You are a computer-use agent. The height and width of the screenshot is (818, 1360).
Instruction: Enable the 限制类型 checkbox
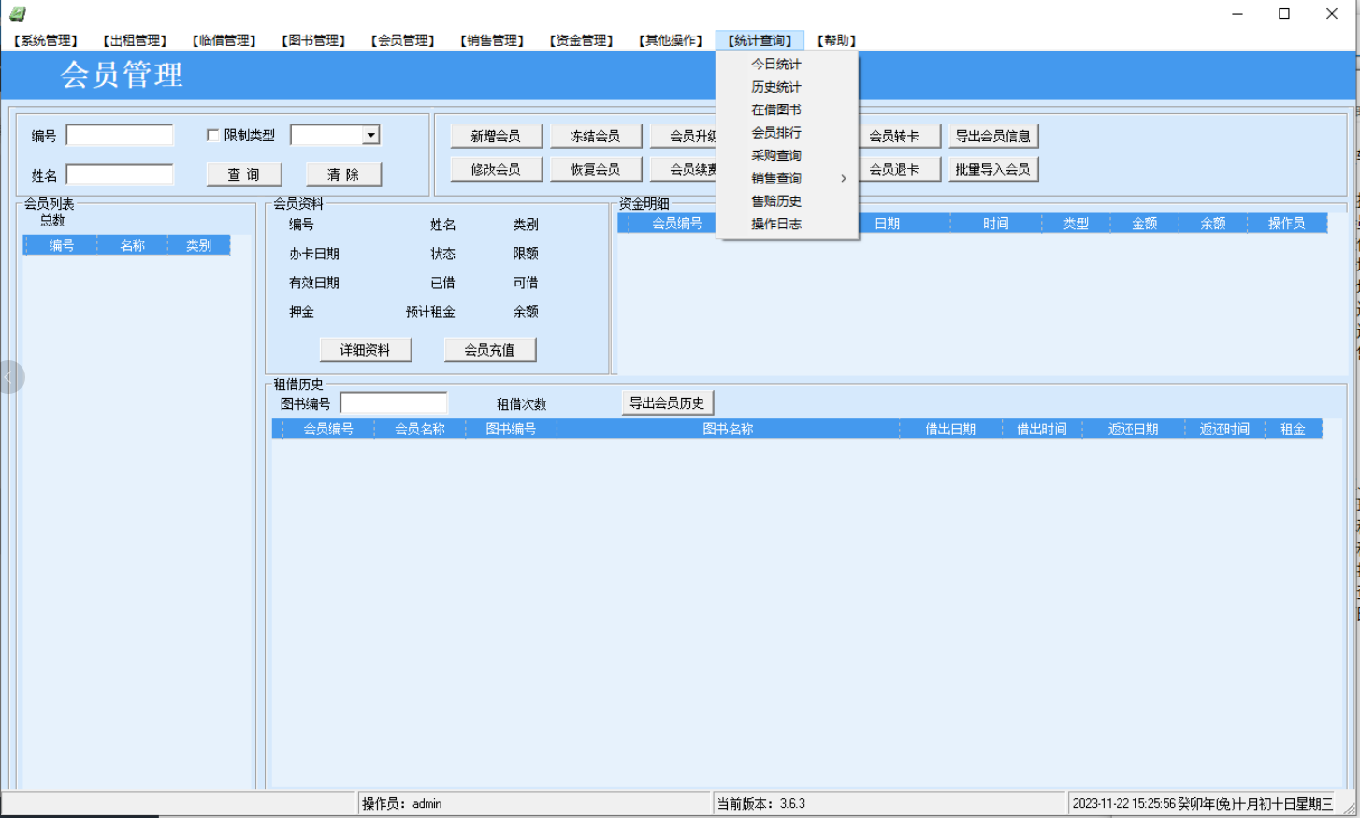[x=212, y=136]
